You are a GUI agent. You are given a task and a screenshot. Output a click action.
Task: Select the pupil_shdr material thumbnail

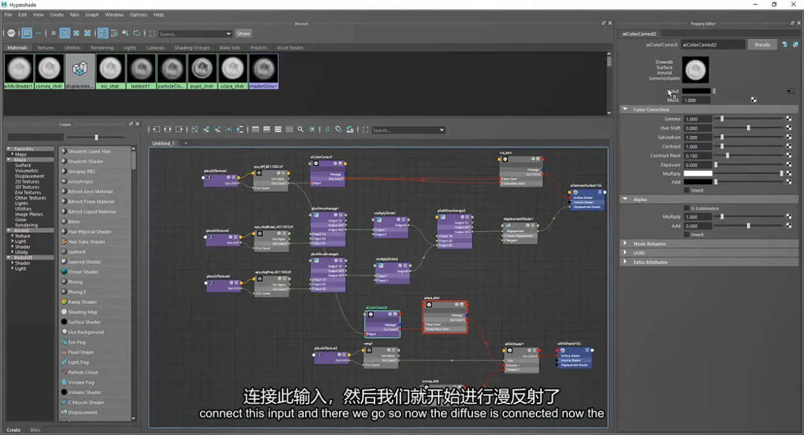coord(202,70)
